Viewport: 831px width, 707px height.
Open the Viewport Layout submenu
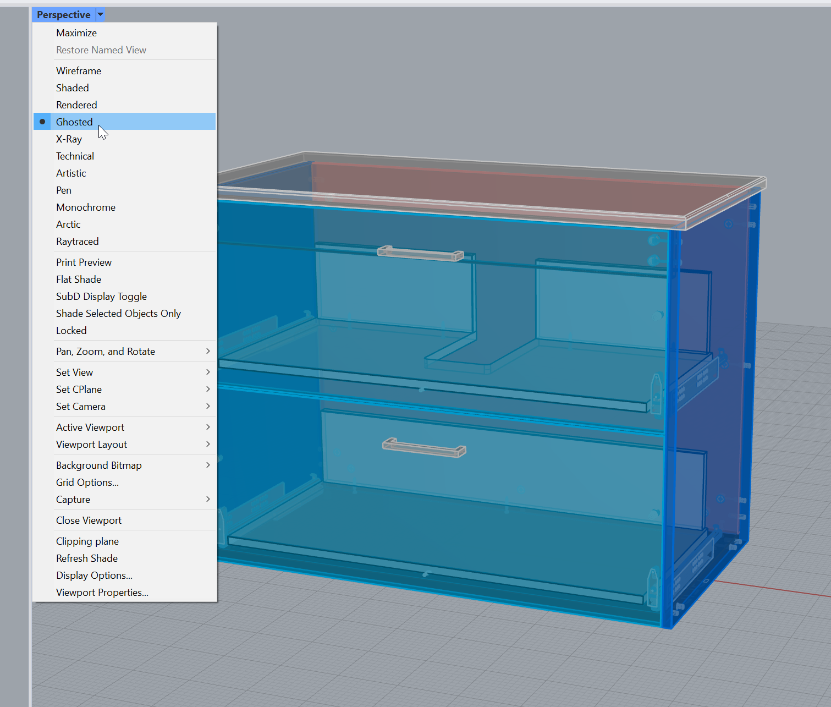(x=91, y=445)
